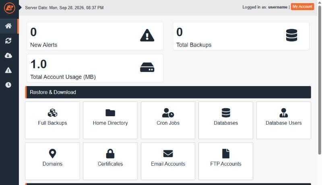322x185 pixels.
Task: Click the Certificates padlock icon
Action: [x=110, y=153]
